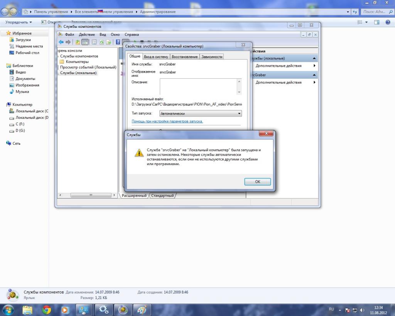Collapse the Службы (локальные) actions section
The height and width of the screenshot is (316, 395).
click(x=315, y=58)
